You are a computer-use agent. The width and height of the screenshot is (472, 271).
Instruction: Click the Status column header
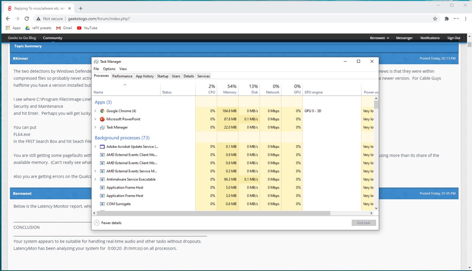coord(178,89)
